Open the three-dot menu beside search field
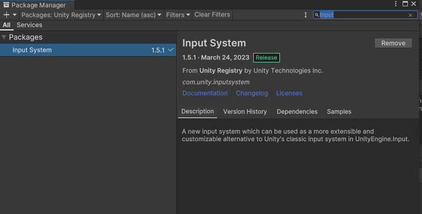Image resolution: width=422 pixels, height=214 pixels. pos(306,15)
